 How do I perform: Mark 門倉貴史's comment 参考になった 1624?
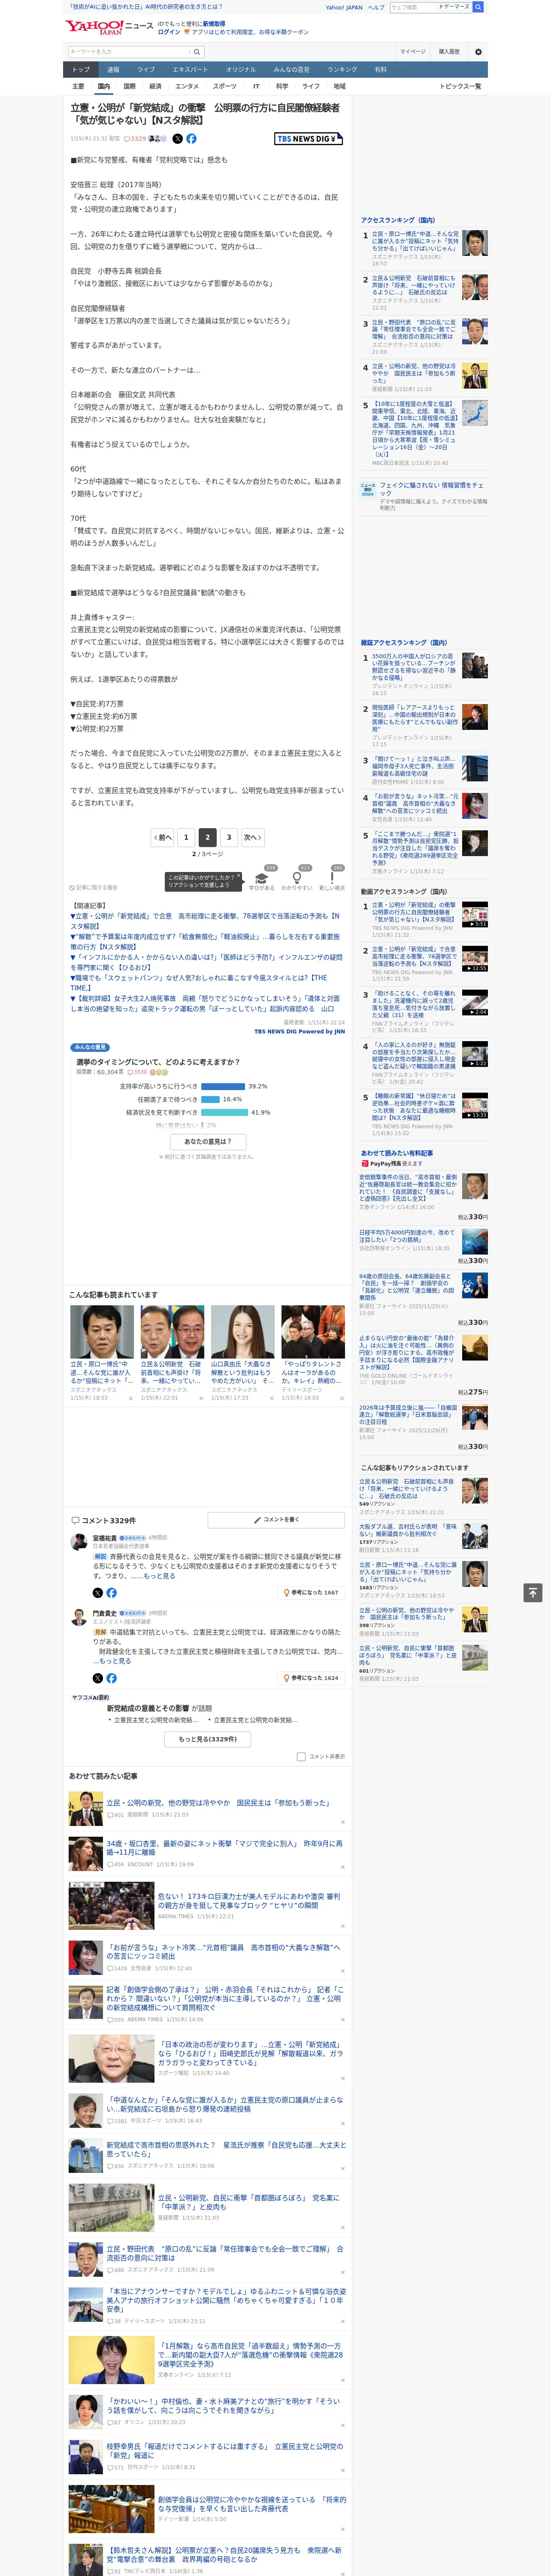[x=311, y=1678]
